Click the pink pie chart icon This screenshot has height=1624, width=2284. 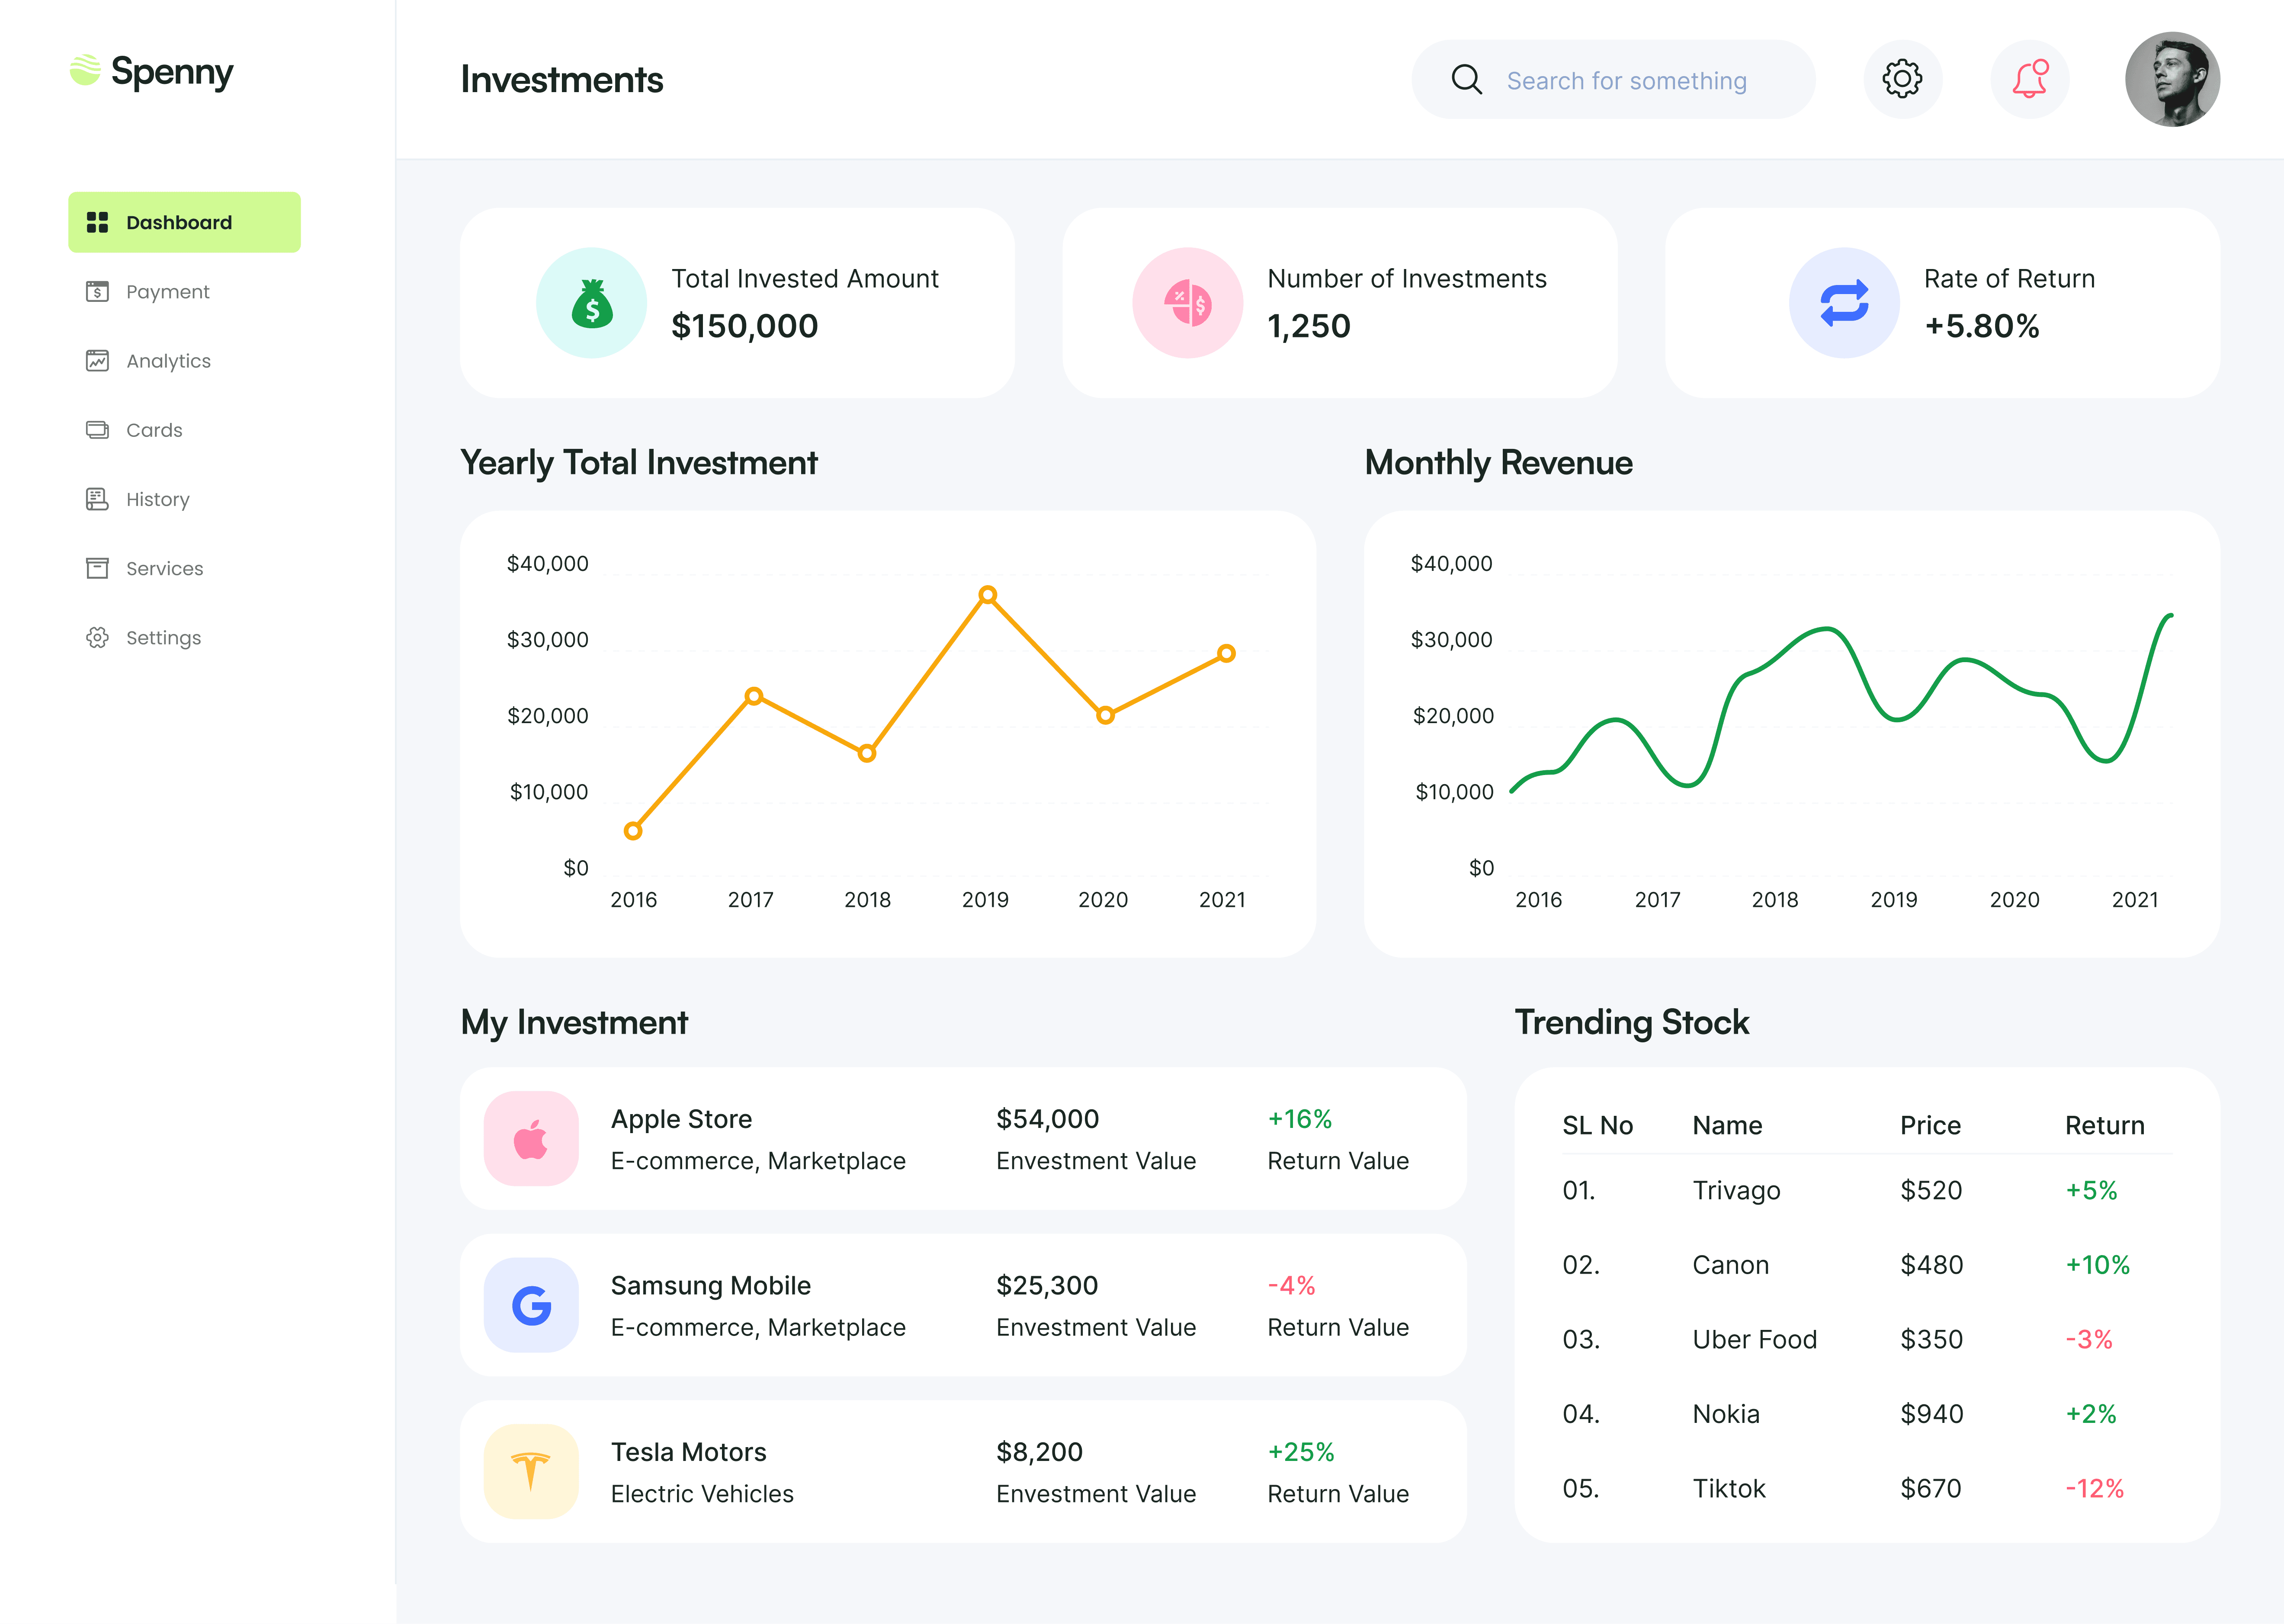click(1187, 303)
